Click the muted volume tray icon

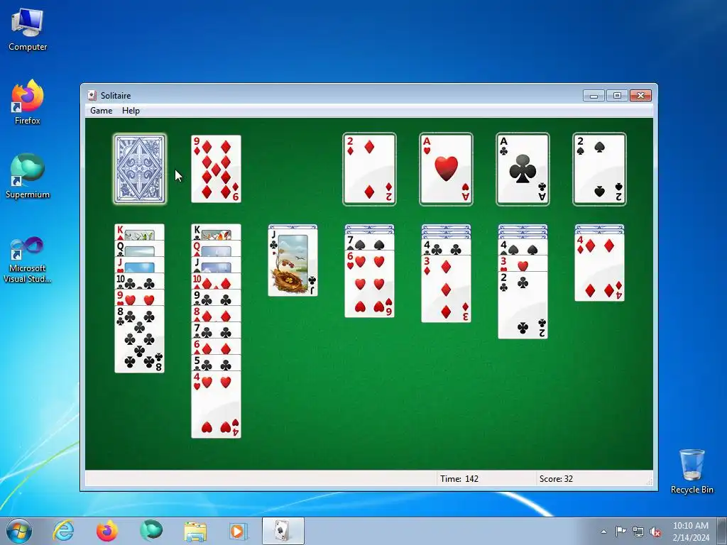(x=655, y=532)
